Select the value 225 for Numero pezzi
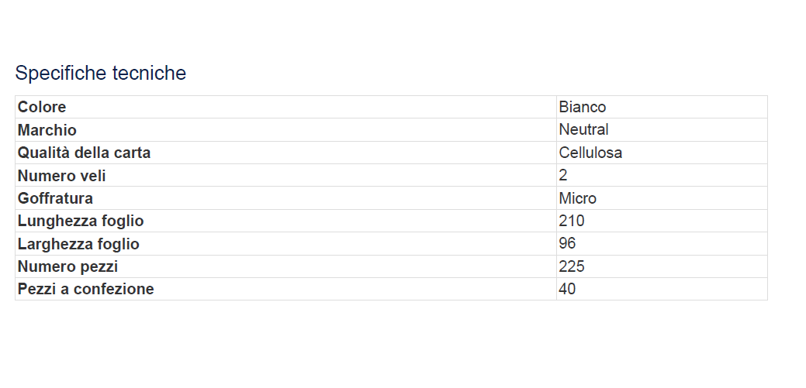 tap(572, 266)
